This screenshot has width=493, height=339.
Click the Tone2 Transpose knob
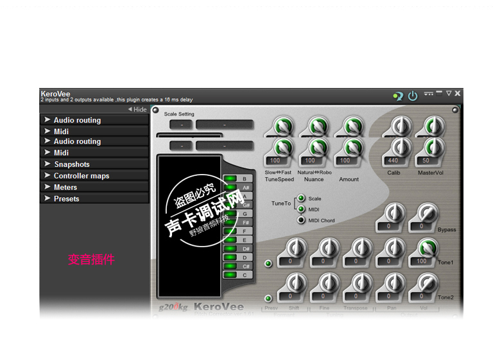pos(362,282)
